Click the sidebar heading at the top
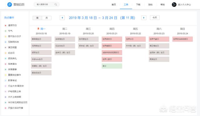The height and width of the screenshot is (116, 200). coord(9,18)
